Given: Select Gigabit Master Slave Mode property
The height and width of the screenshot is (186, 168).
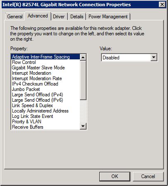Looking at the screenshot, I should click(x=45, y=68).
